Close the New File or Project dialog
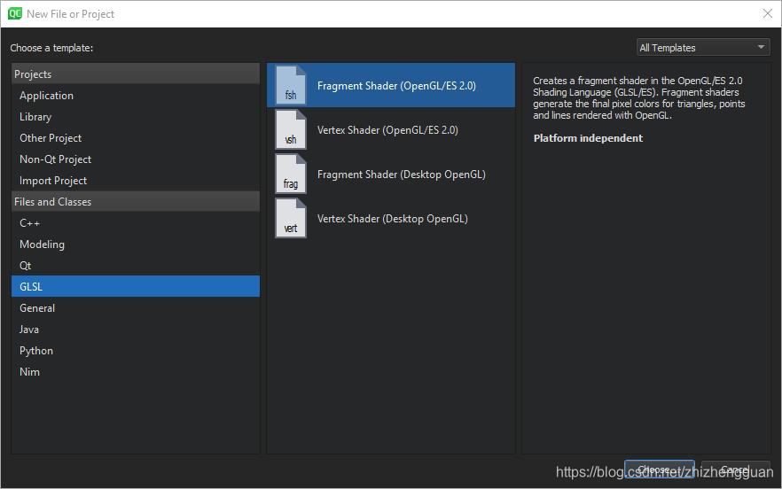This screenshot has height=489, width=782. (768, 13)
